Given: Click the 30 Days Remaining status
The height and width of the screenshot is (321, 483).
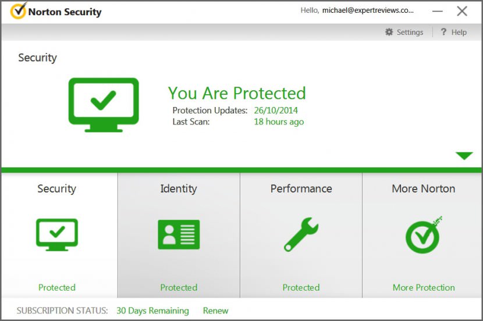Looking at the screenshot, I should [x=153, y=311].
